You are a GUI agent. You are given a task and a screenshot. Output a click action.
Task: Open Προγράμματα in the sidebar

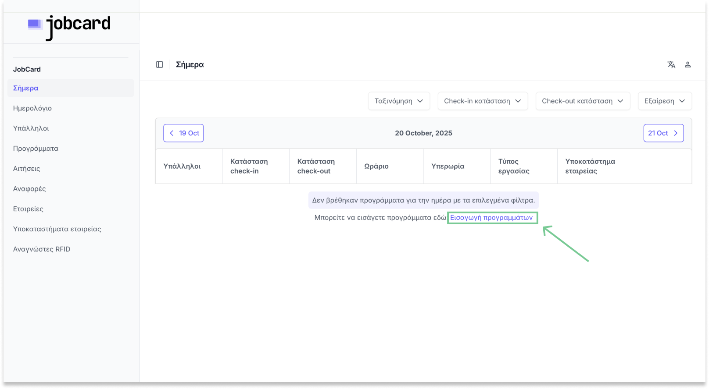click(36, 149)
